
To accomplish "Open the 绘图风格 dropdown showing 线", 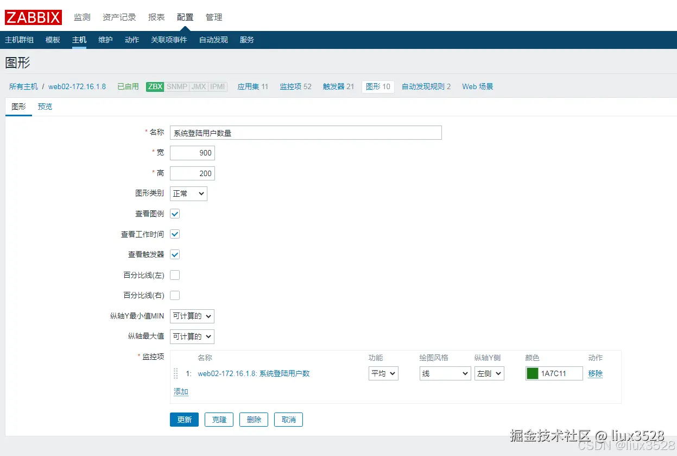I will click(x=444, y=373).
